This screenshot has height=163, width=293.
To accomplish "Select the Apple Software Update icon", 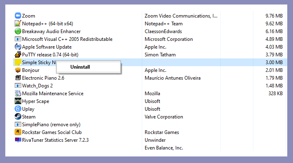I will 18,47.
